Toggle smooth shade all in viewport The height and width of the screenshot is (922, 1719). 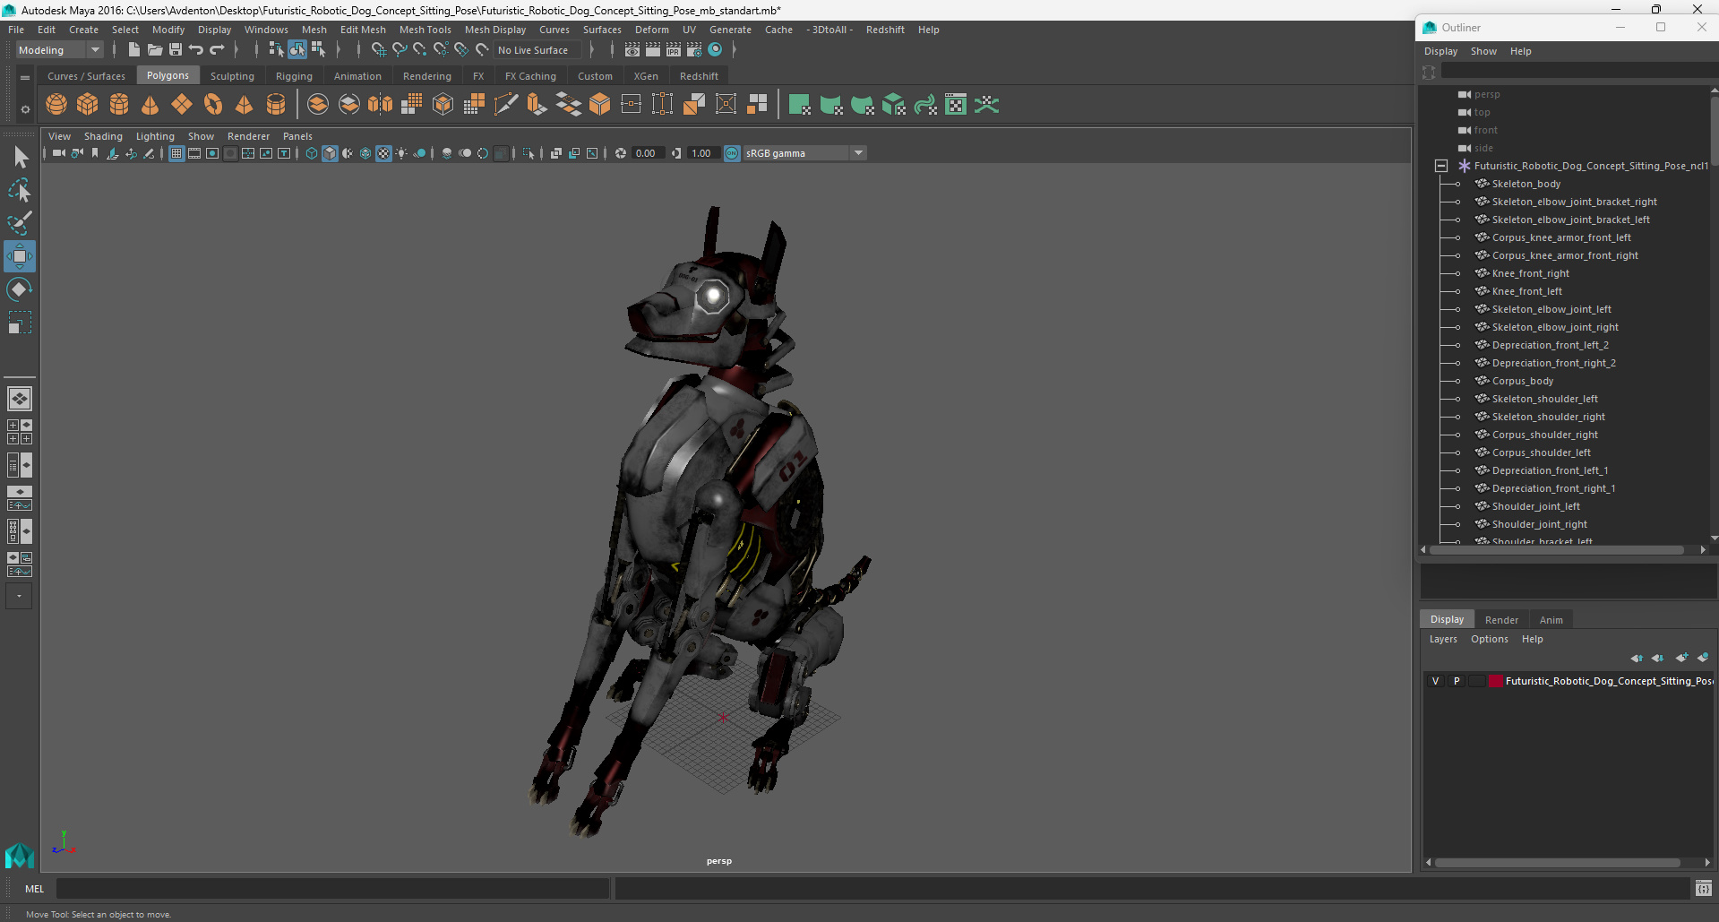tap(330, 153)
